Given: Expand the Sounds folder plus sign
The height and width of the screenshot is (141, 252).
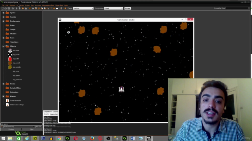Looking at the screenshot, I should (3, 17).
